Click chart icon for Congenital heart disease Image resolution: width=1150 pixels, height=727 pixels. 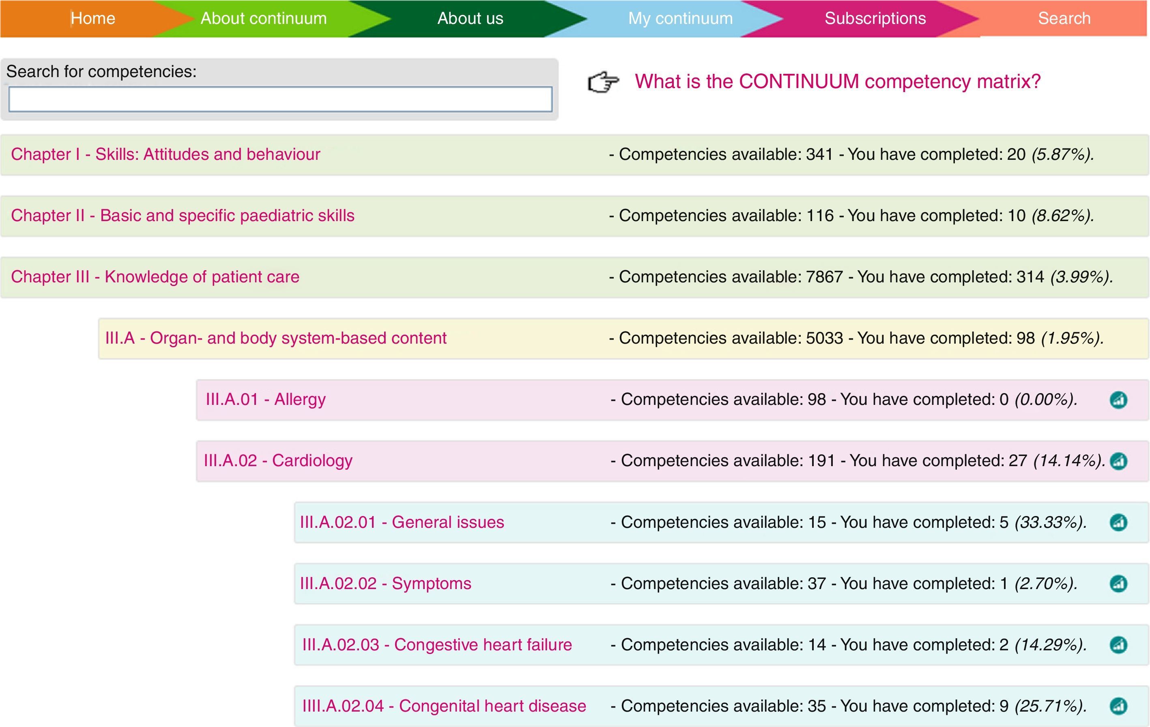1118,705
